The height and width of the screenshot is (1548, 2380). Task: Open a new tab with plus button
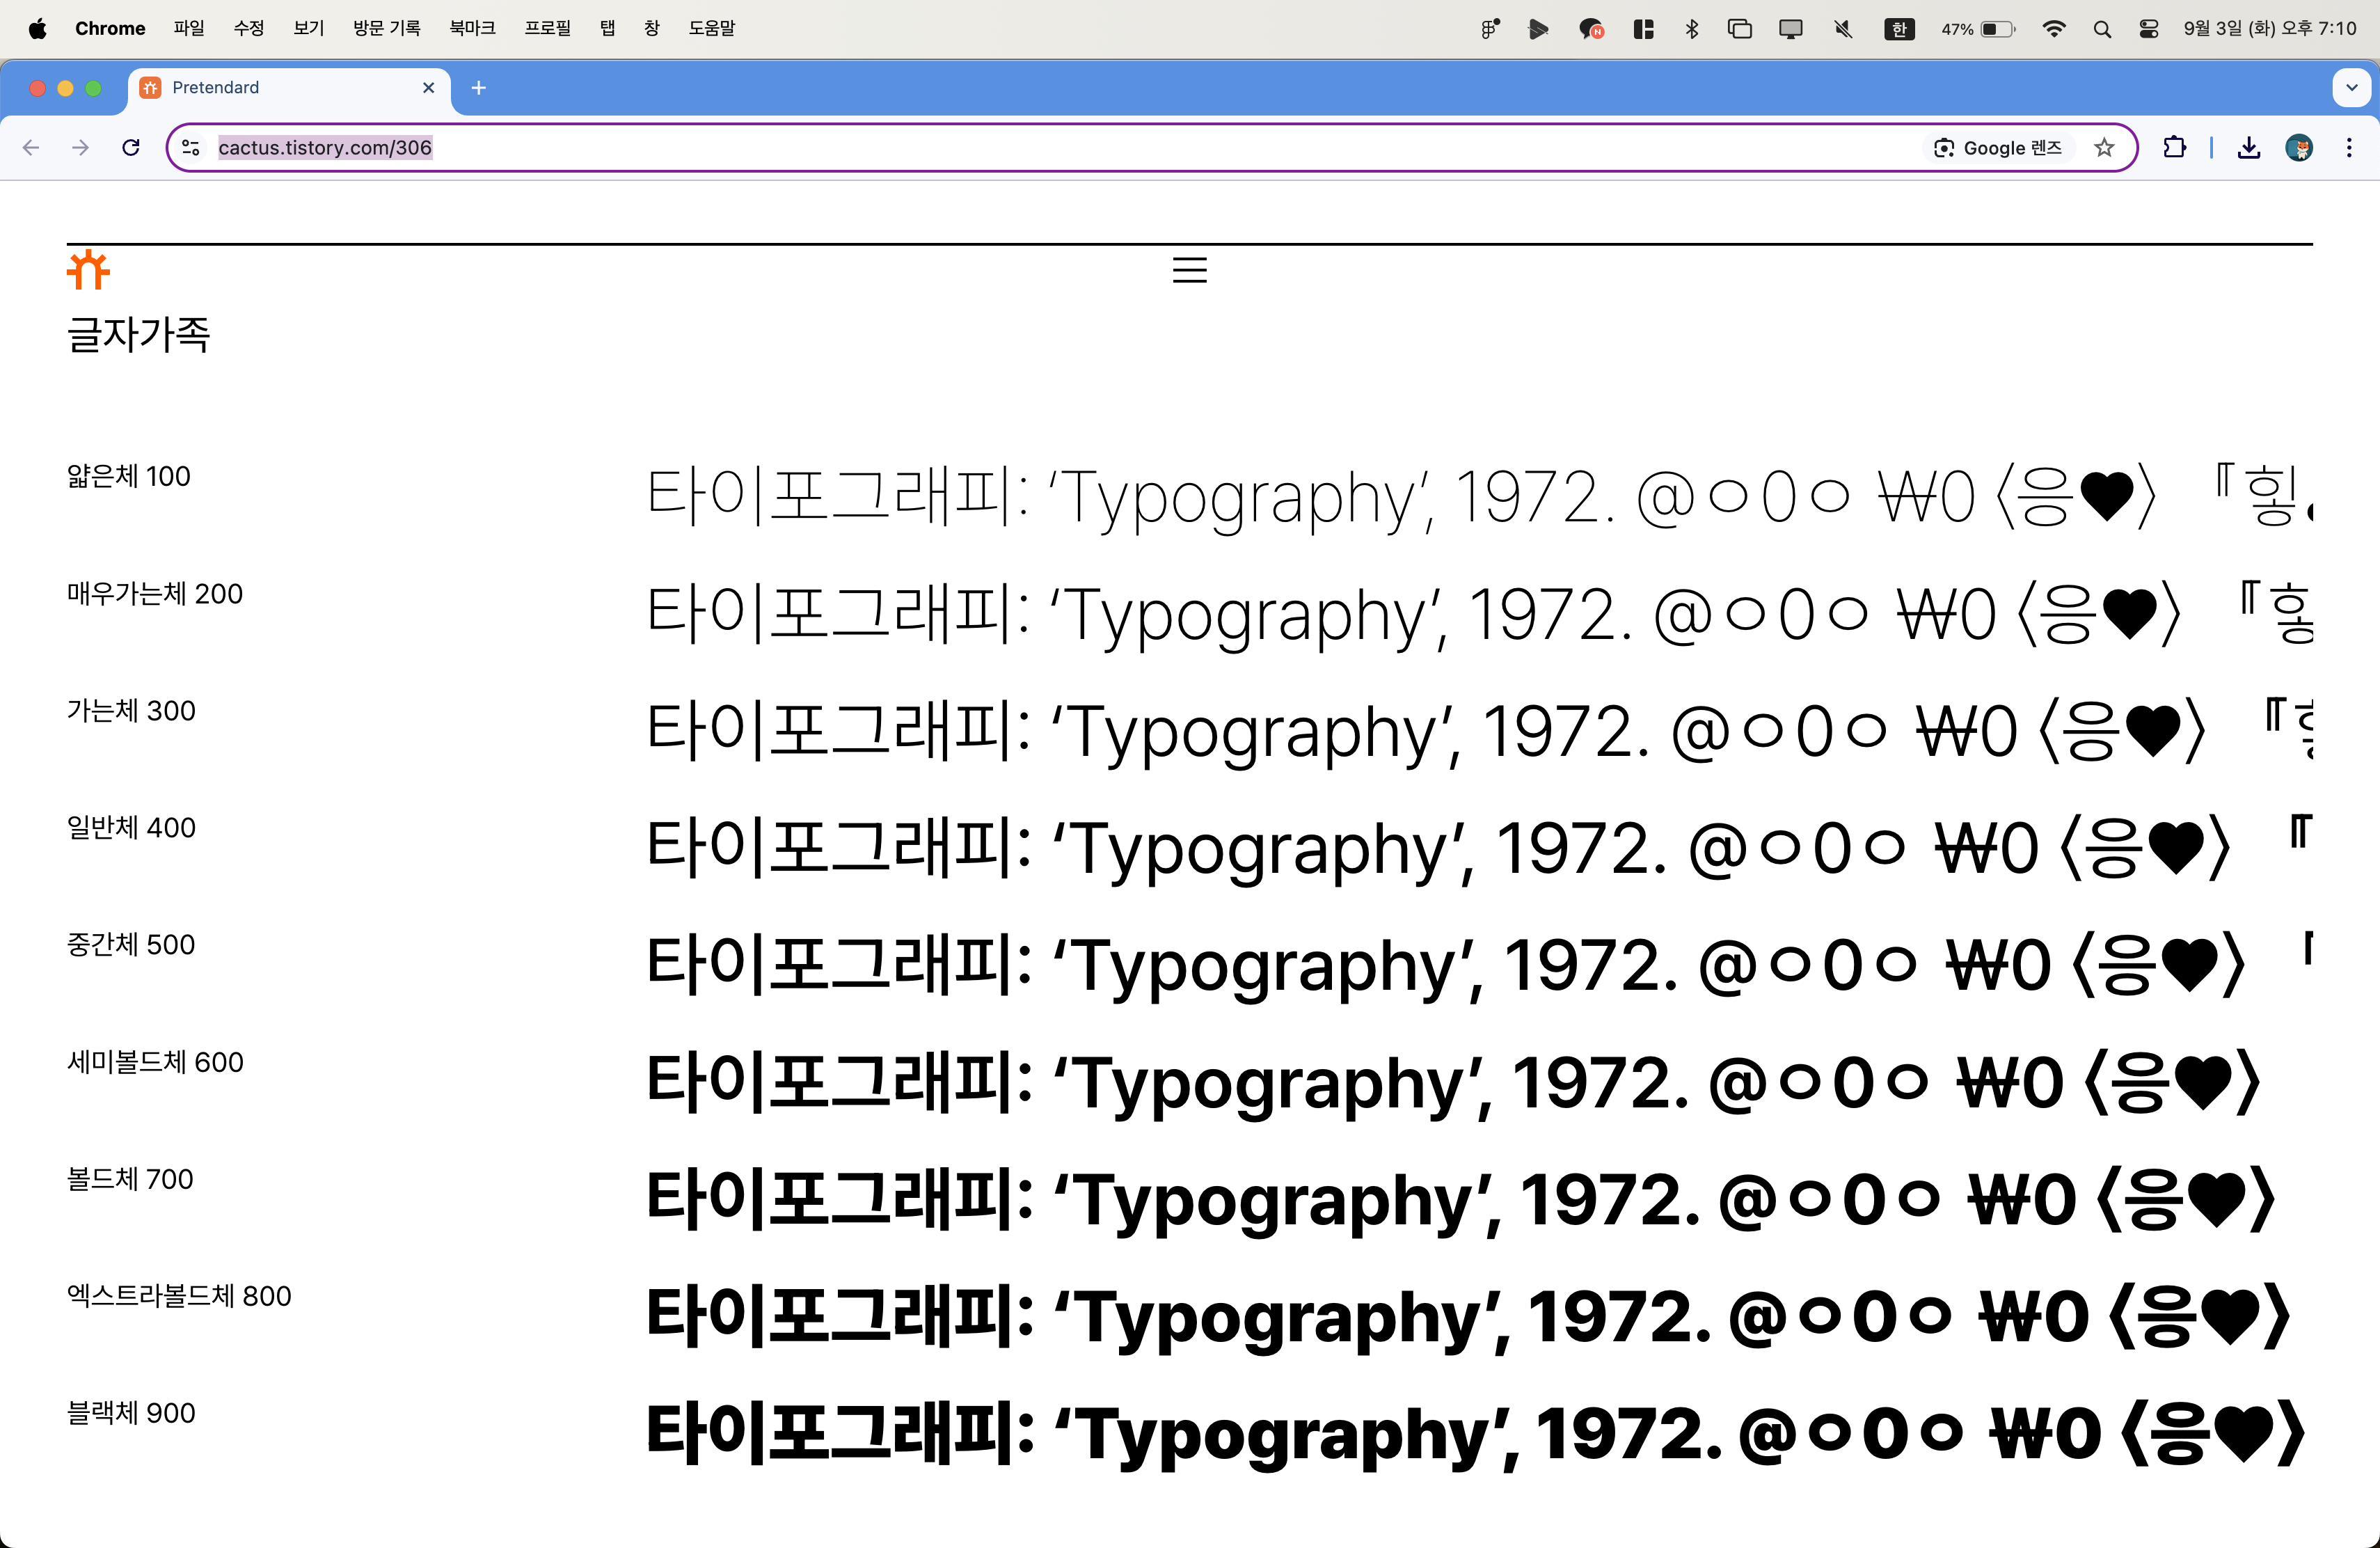point(479,88)
